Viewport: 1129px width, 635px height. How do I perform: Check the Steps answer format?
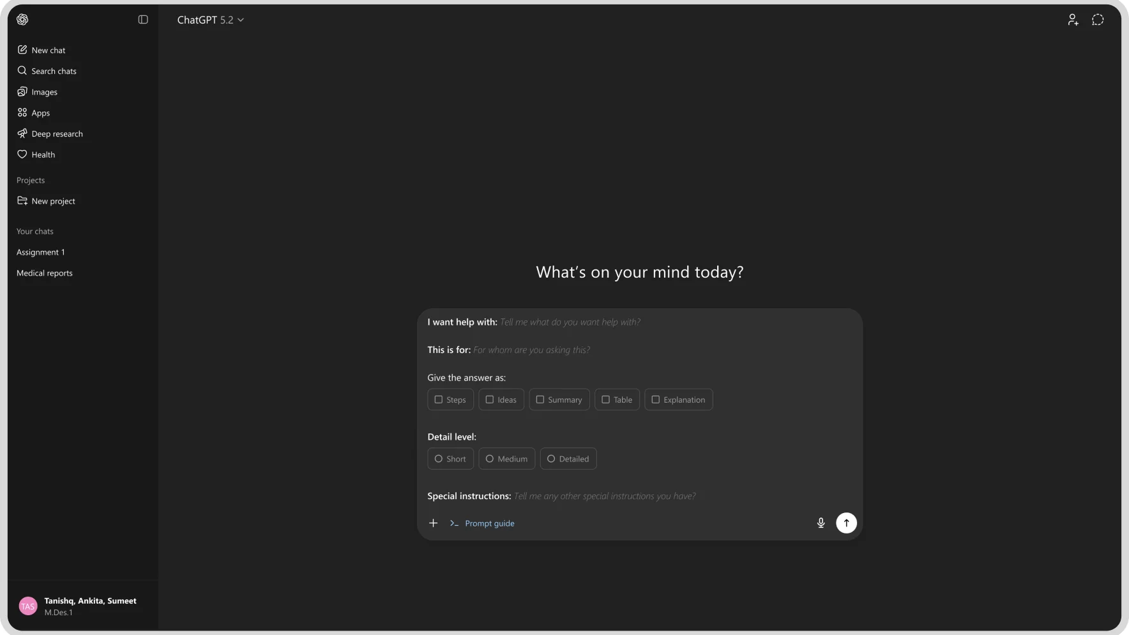(x=450, y=400)
